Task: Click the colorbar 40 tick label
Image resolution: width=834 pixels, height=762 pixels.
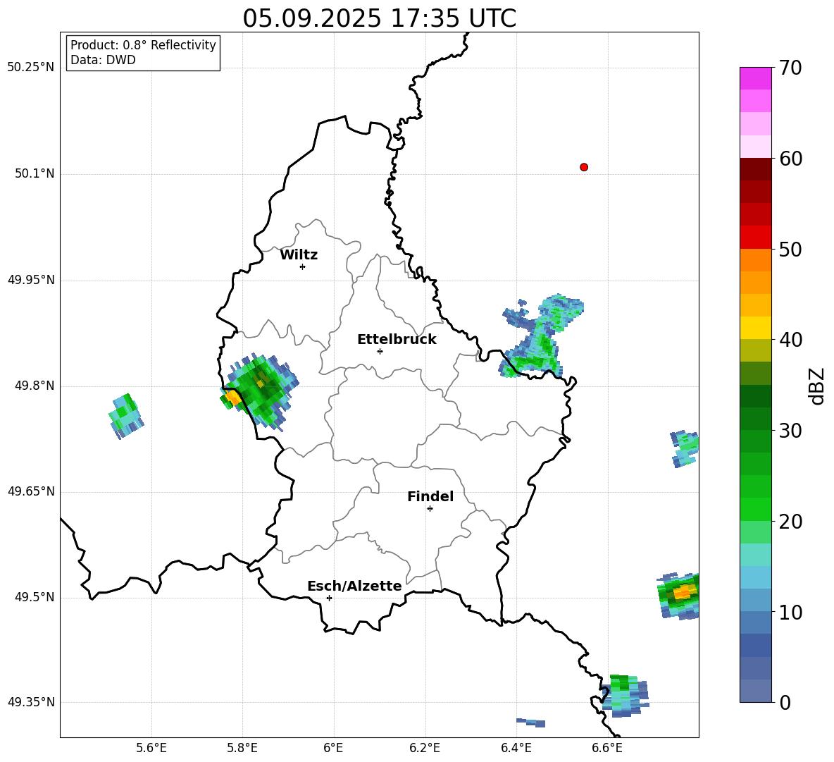Action: coord(790,340)
